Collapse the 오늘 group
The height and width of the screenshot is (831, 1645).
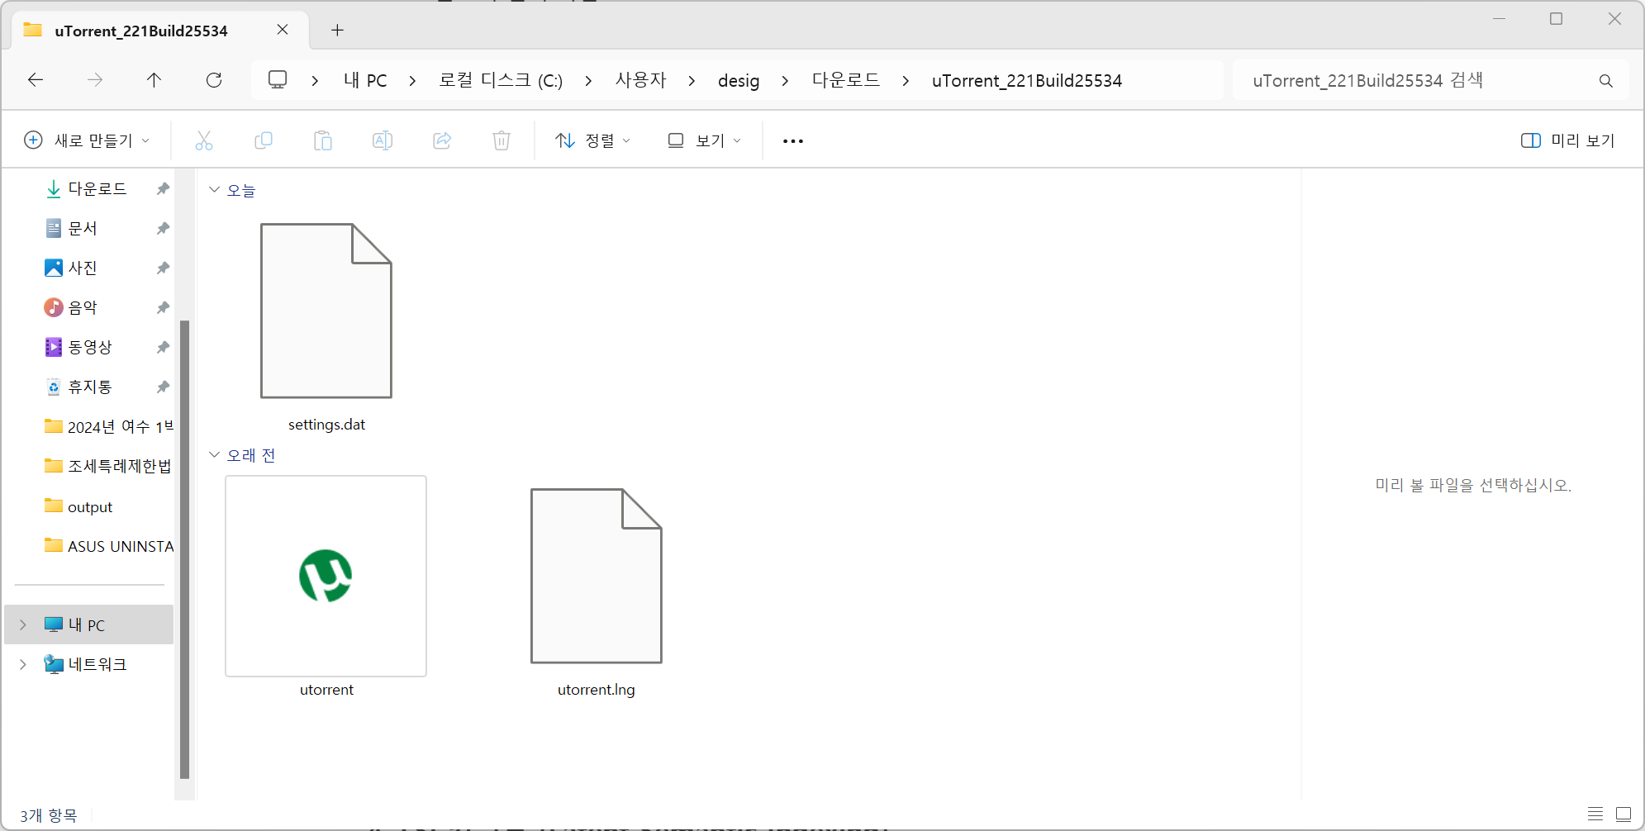click(214, 190)
